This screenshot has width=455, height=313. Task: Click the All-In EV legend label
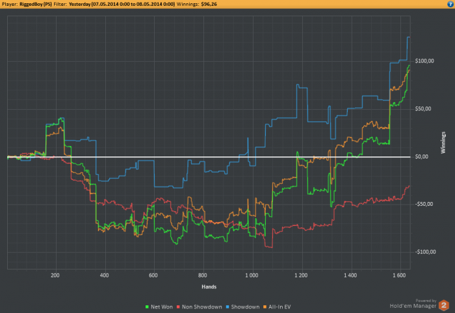pos(279,307)
